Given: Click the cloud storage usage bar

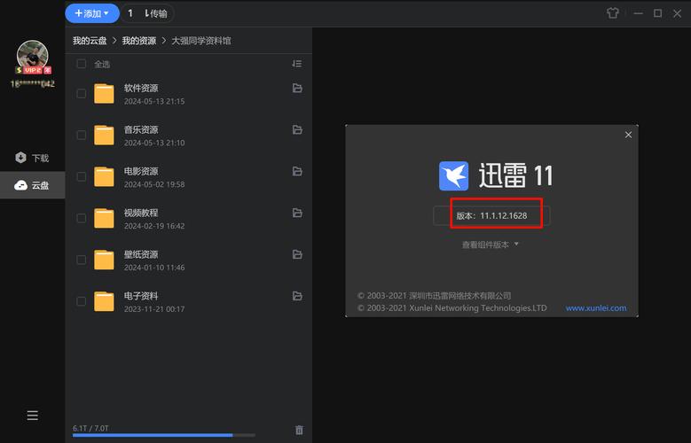Looking at the screenshot, I should tap(163, 435).
